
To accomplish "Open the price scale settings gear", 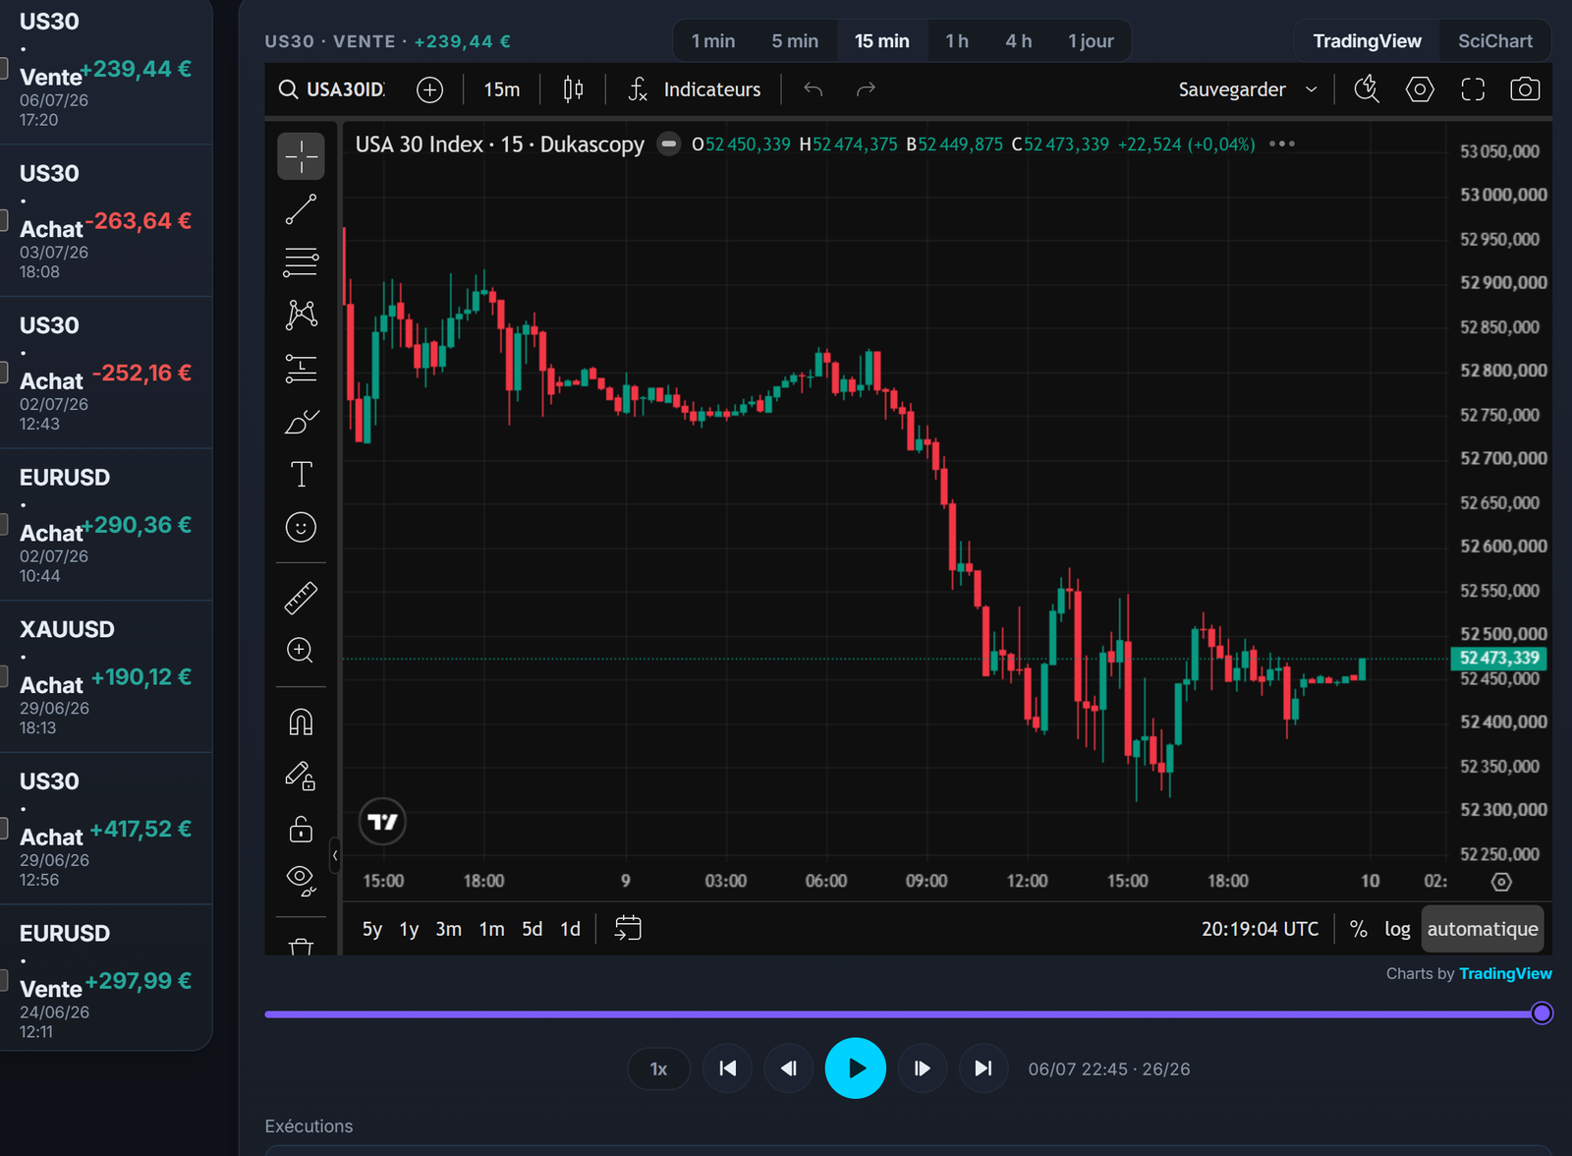I will 1501,882.
